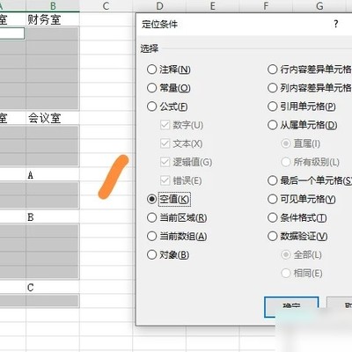Select column C header
352x352 pixels.
106,5
